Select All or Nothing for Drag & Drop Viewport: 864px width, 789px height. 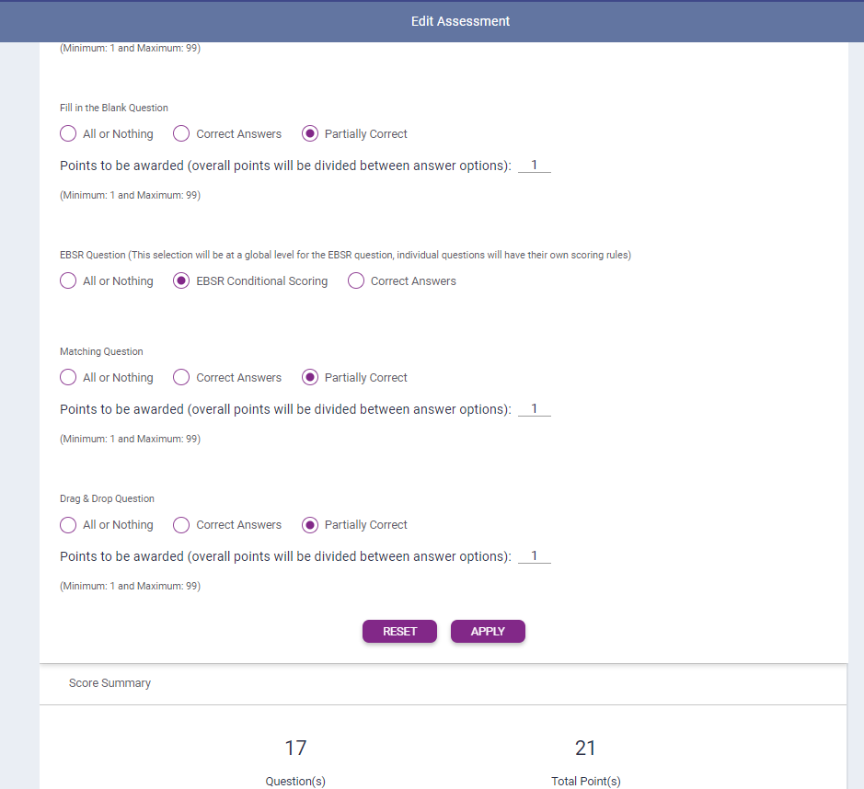tap(68, 525)
